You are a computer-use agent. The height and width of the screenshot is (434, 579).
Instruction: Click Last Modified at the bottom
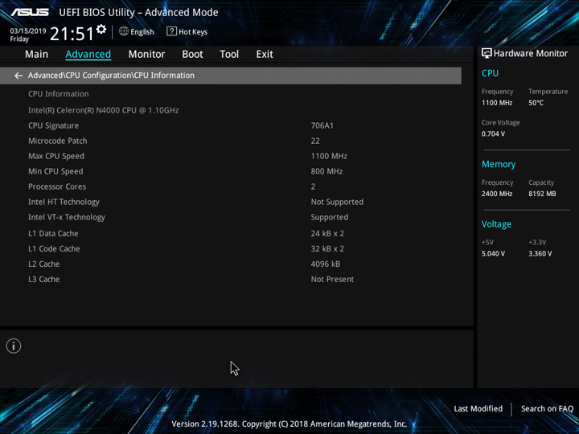tap(478, 408)
